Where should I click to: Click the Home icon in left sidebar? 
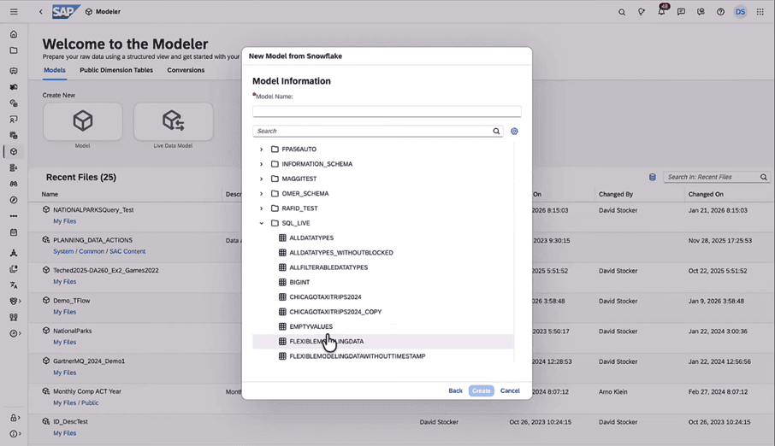pyautogui.click(x=14, y=34)
